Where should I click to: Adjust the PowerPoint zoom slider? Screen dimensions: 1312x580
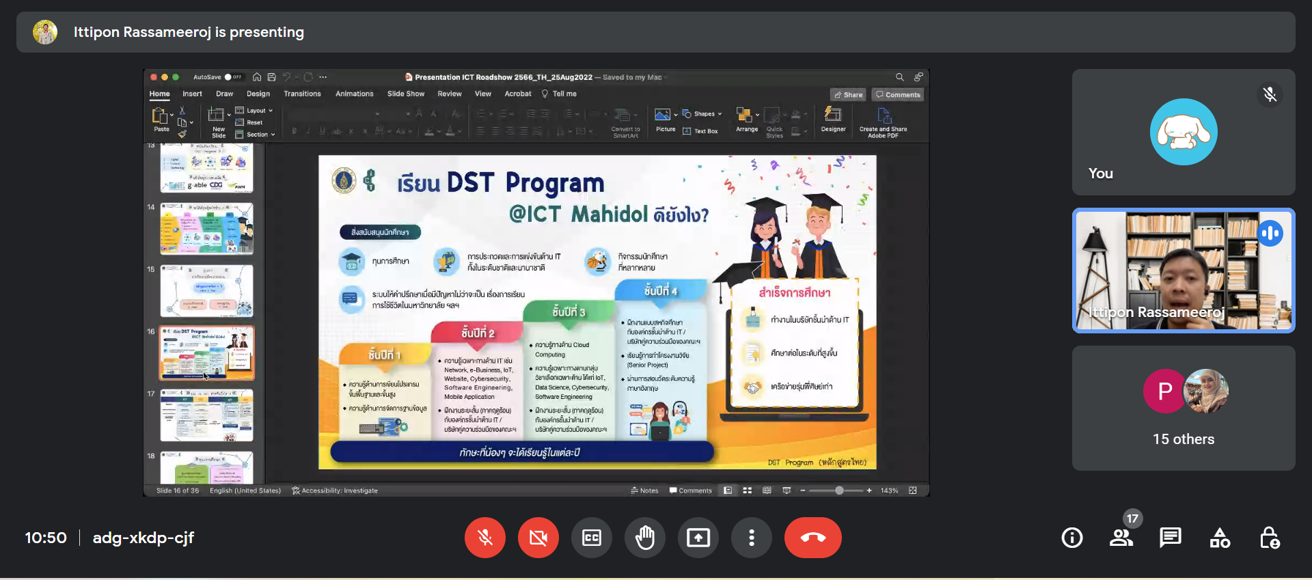pyautogui.click(x=839, y=491)
